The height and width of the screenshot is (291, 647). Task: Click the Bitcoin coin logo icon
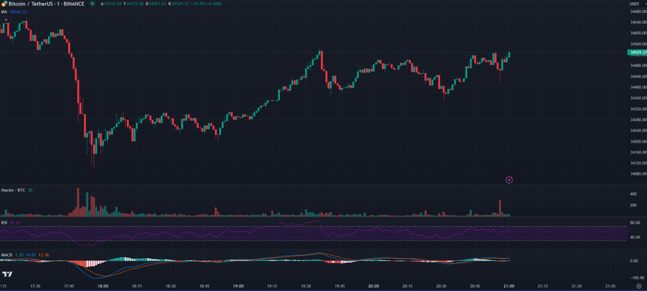(4, 4)
